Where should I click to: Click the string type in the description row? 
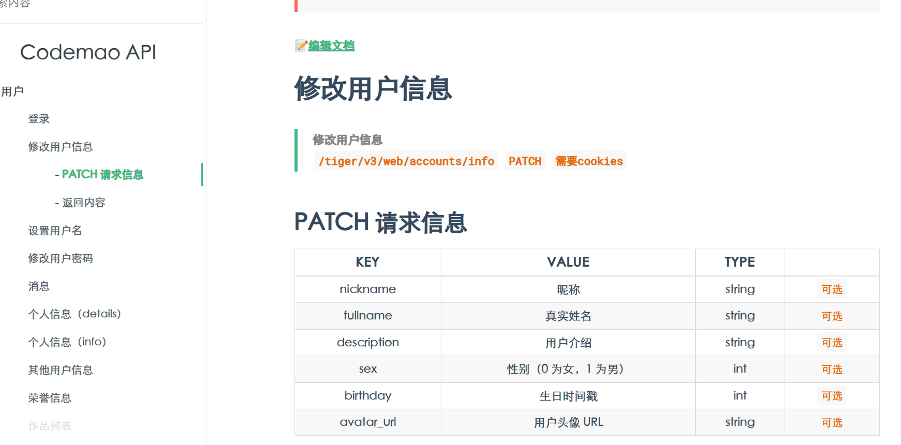(740, 343)
